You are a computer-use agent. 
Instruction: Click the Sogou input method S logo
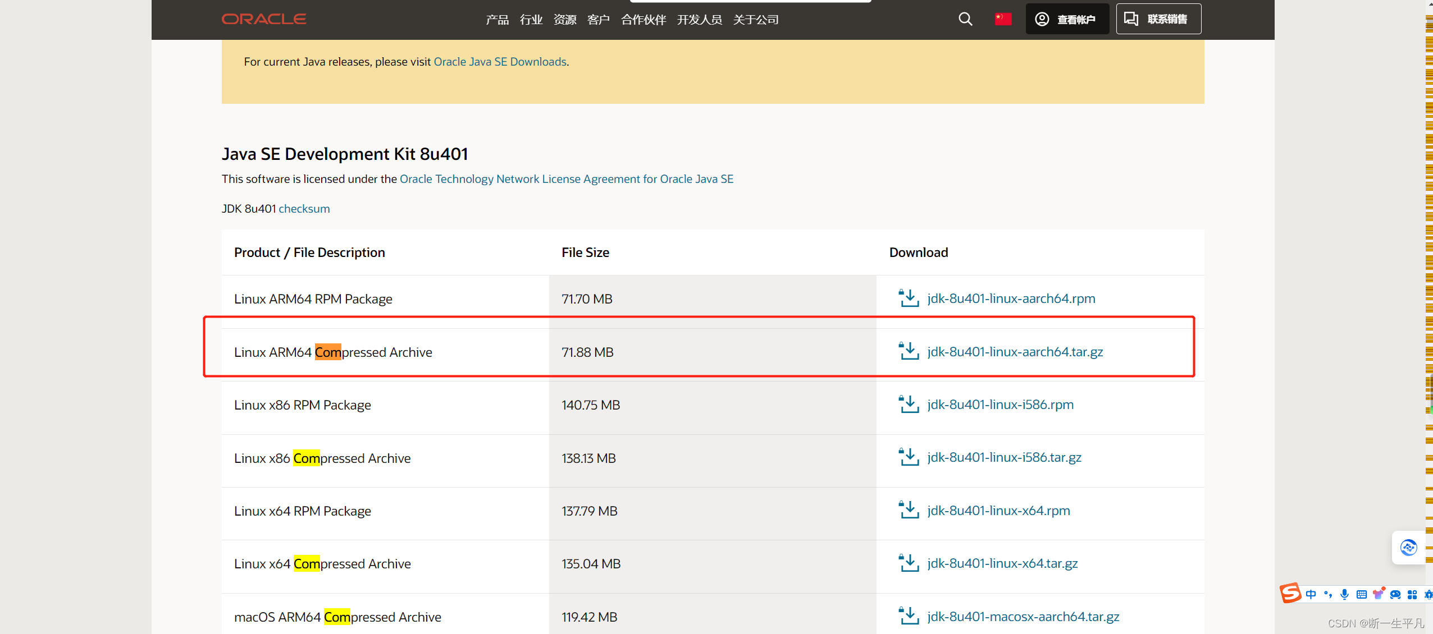point(1291,593)
